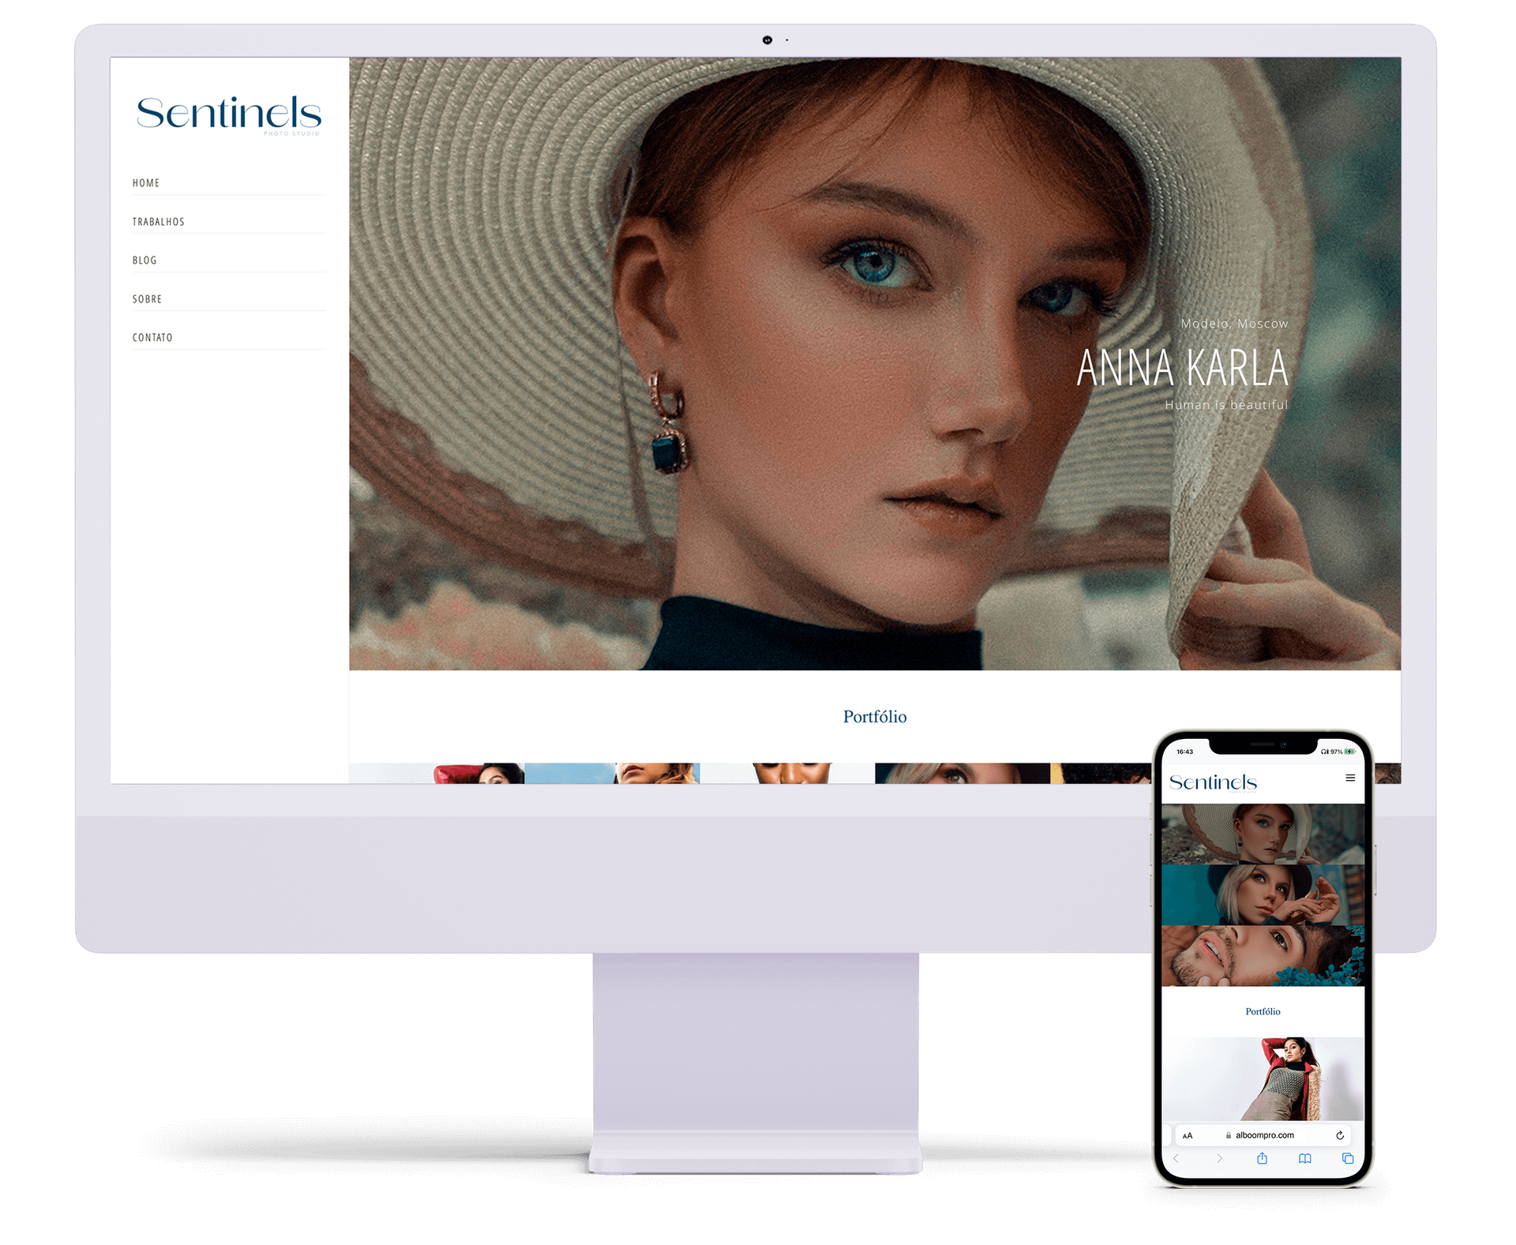Open the TRABALHOS menu item
This screenshot has width=1516, height=1245.
[x=158, y=222]
